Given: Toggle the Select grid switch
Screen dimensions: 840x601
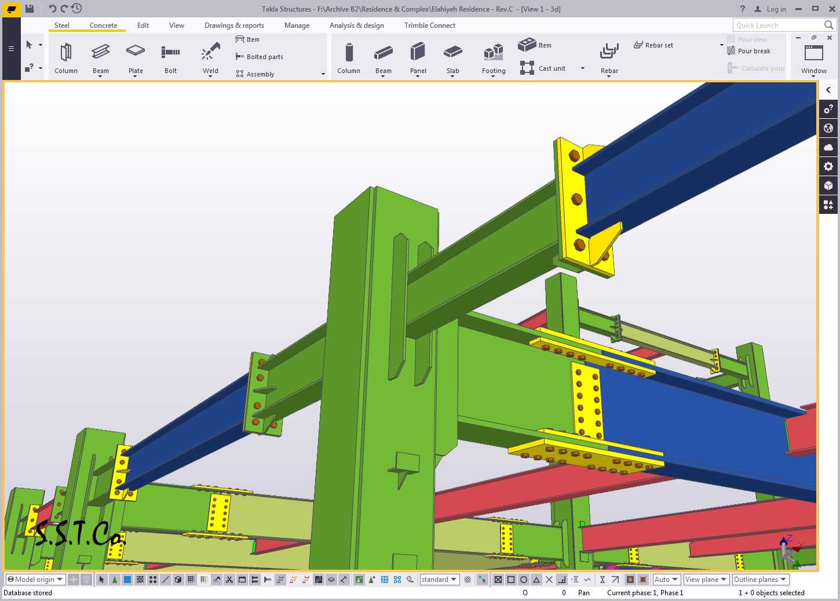Looking at the screenshot, I should [x=191, y=580].
